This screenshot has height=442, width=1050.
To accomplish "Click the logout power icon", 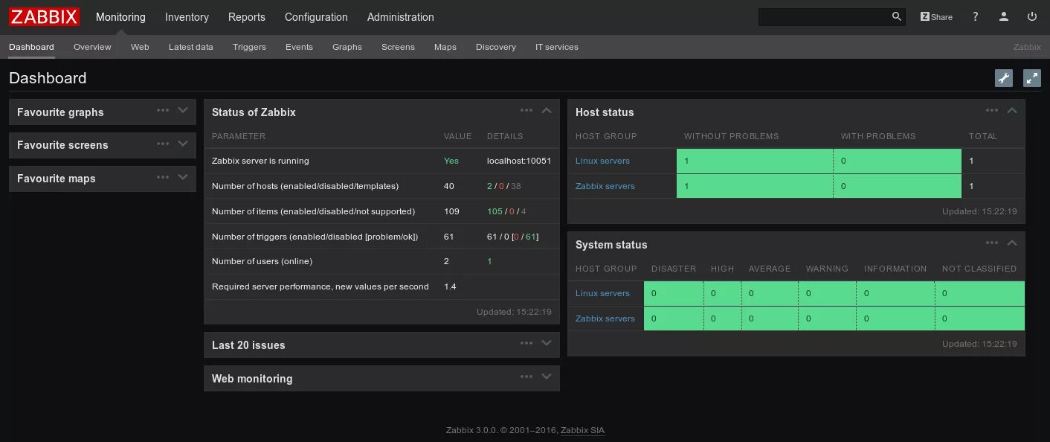I will 1032,16.
